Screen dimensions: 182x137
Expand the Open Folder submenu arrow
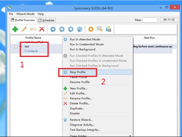point(130,136)
